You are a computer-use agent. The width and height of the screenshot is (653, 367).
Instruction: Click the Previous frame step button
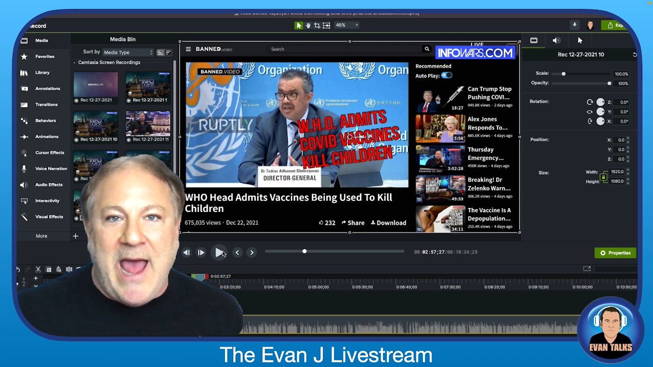tap(187, 252)
